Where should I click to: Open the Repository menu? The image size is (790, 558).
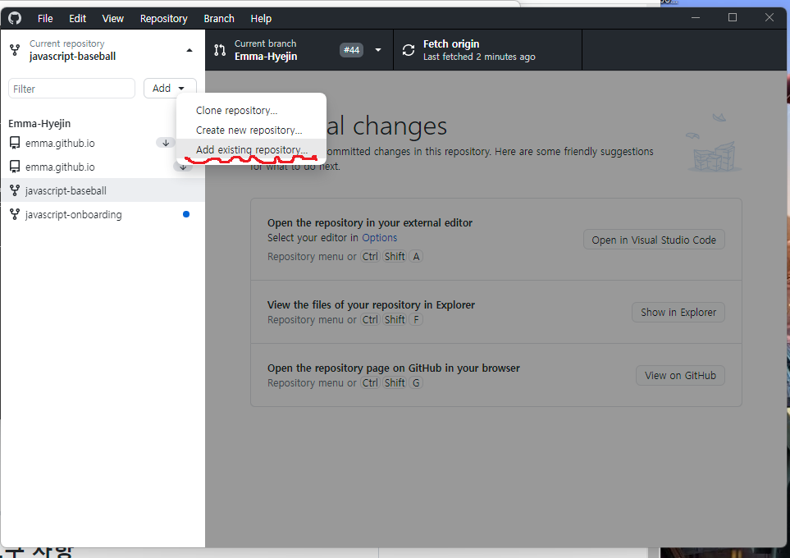[164, 19]
